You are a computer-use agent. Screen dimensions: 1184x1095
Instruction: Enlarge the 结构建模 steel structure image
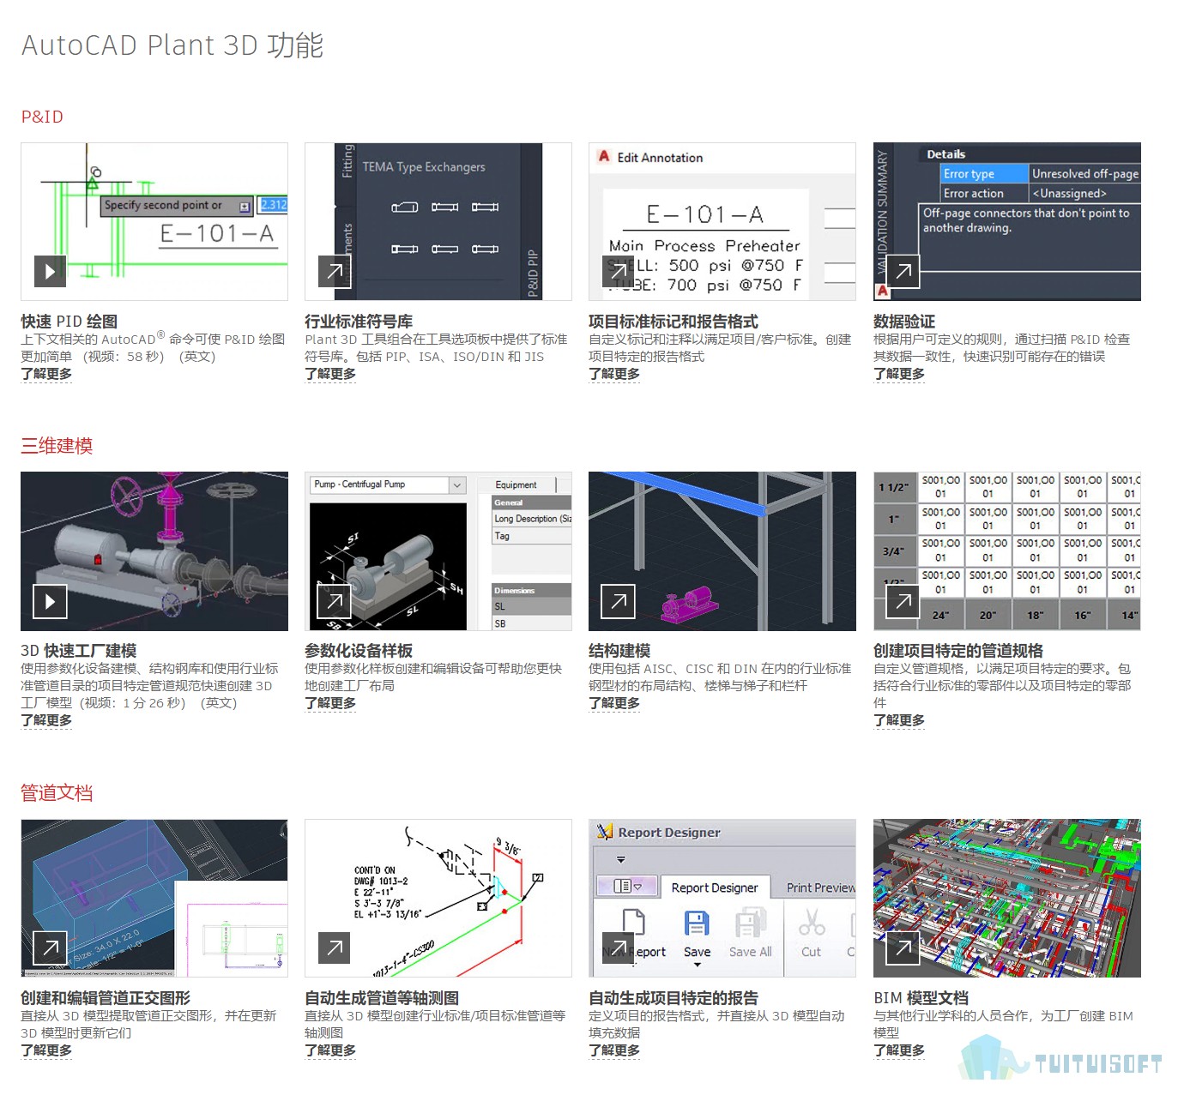click(618, 601)
